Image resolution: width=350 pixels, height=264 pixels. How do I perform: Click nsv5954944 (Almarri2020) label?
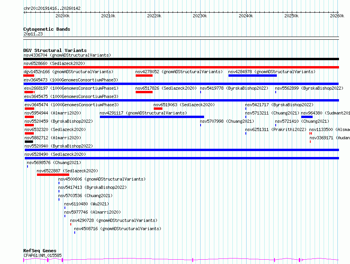[53, 113]
